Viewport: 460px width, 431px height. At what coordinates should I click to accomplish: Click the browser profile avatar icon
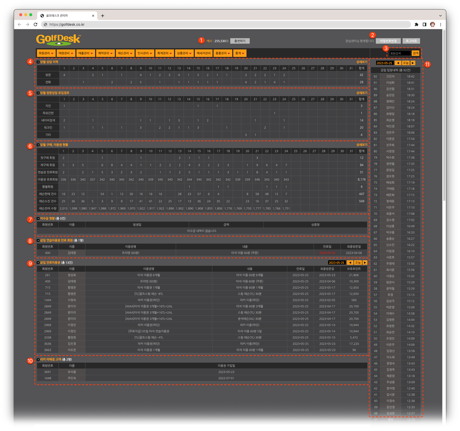433,24
